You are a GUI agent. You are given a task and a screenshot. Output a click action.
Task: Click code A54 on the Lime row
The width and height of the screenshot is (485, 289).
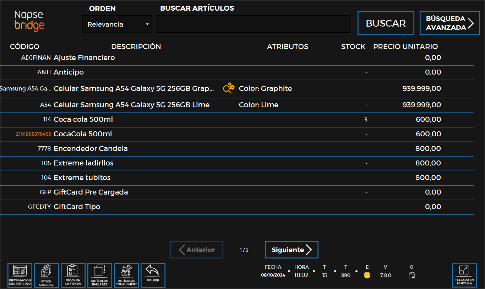point(46,105)
